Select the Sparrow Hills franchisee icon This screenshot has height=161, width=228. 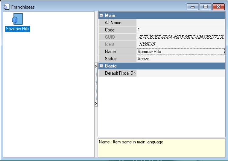pos(17,19)
